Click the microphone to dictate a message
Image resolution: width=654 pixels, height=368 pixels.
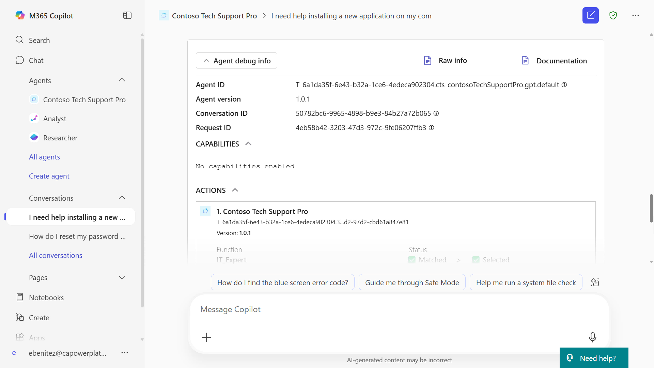point(593,337)
